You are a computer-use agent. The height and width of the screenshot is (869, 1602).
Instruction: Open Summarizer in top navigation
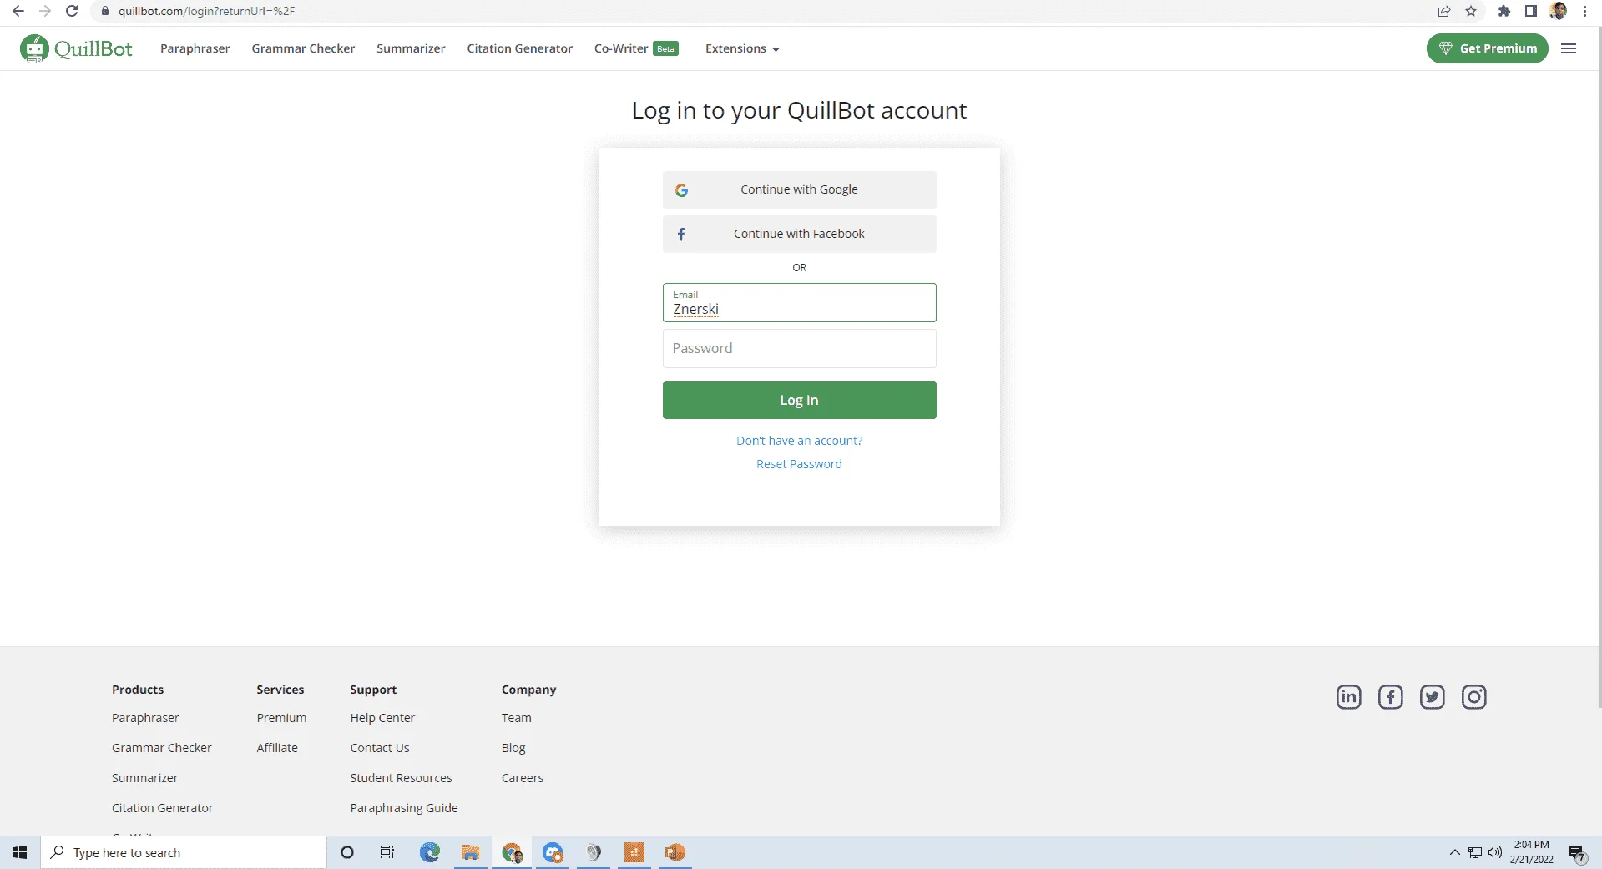click(x=411, y=48)
